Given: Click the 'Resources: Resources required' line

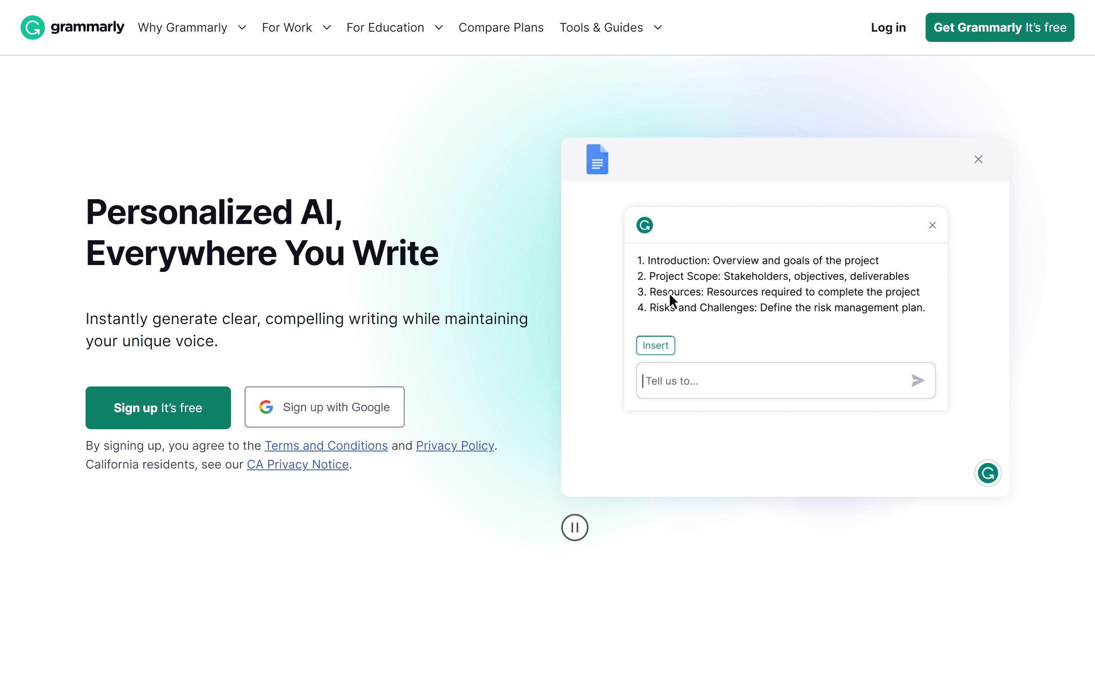Looking at the screenshot, I should (778, 292).
